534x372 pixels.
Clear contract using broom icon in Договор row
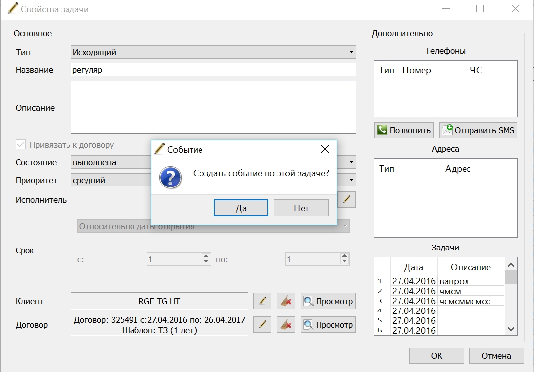(x=286, y=325)
